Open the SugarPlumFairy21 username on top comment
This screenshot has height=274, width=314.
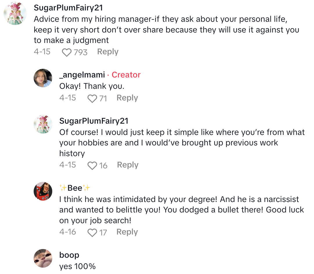pyautogui.click(x=68, y=8)
